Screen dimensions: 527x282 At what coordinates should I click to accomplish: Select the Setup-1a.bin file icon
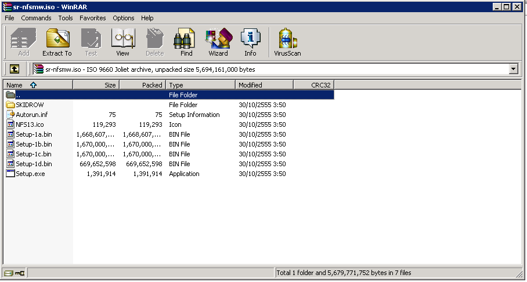[10, 134]
